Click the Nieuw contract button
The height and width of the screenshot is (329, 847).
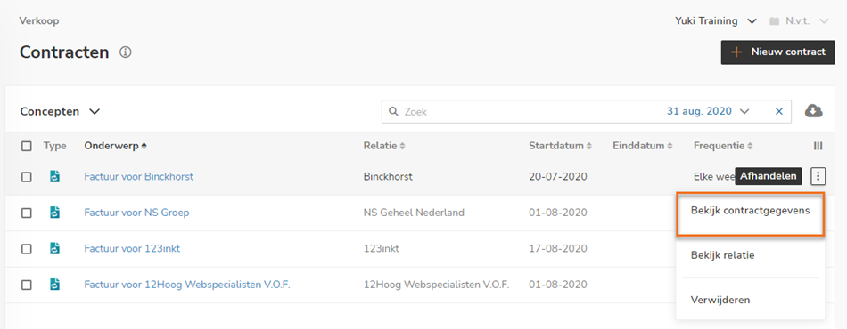[777, 52]
